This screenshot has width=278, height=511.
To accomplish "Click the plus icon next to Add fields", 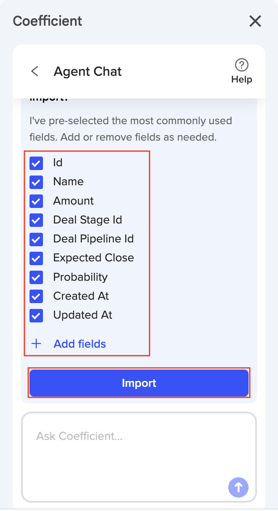I will 37,344.
